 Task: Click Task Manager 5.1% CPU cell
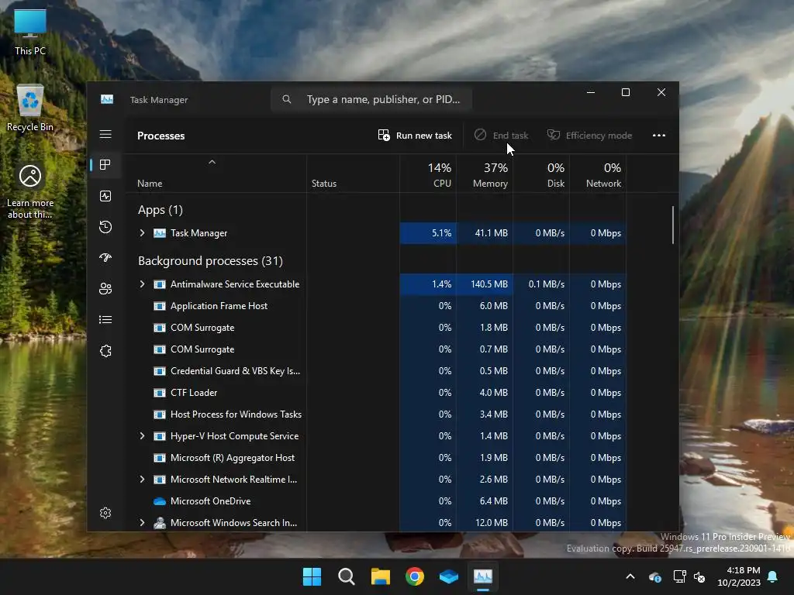tap(428, 232)
